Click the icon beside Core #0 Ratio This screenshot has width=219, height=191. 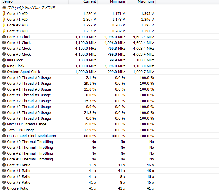pyautogui.click(x=4, y=165)
